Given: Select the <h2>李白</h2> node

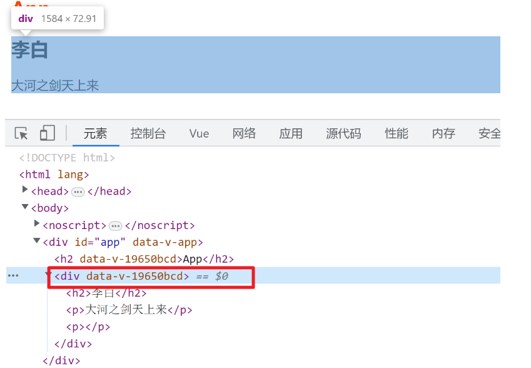Looking at the screenshot, I should [x=106, y=293].
